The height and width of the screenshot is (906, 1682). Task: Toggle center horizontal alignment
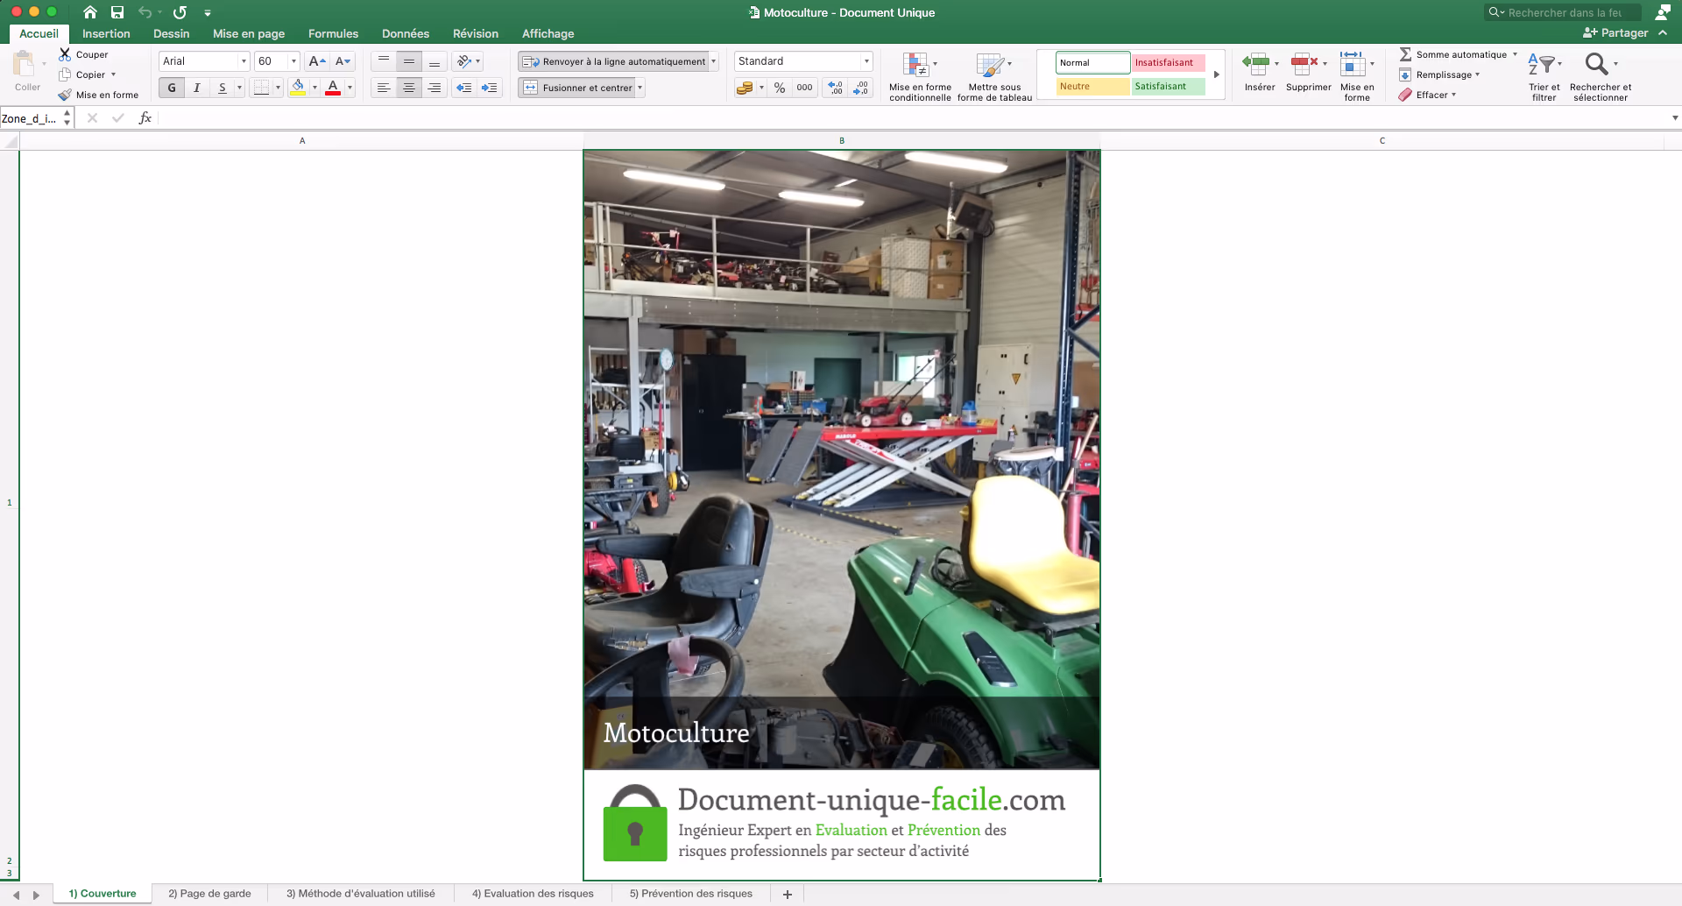[x=409, y=88]
